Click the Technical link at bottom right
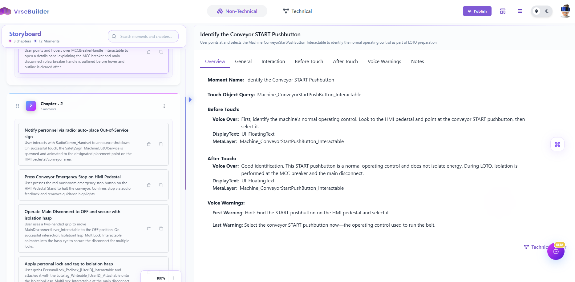 pos(537,247)
